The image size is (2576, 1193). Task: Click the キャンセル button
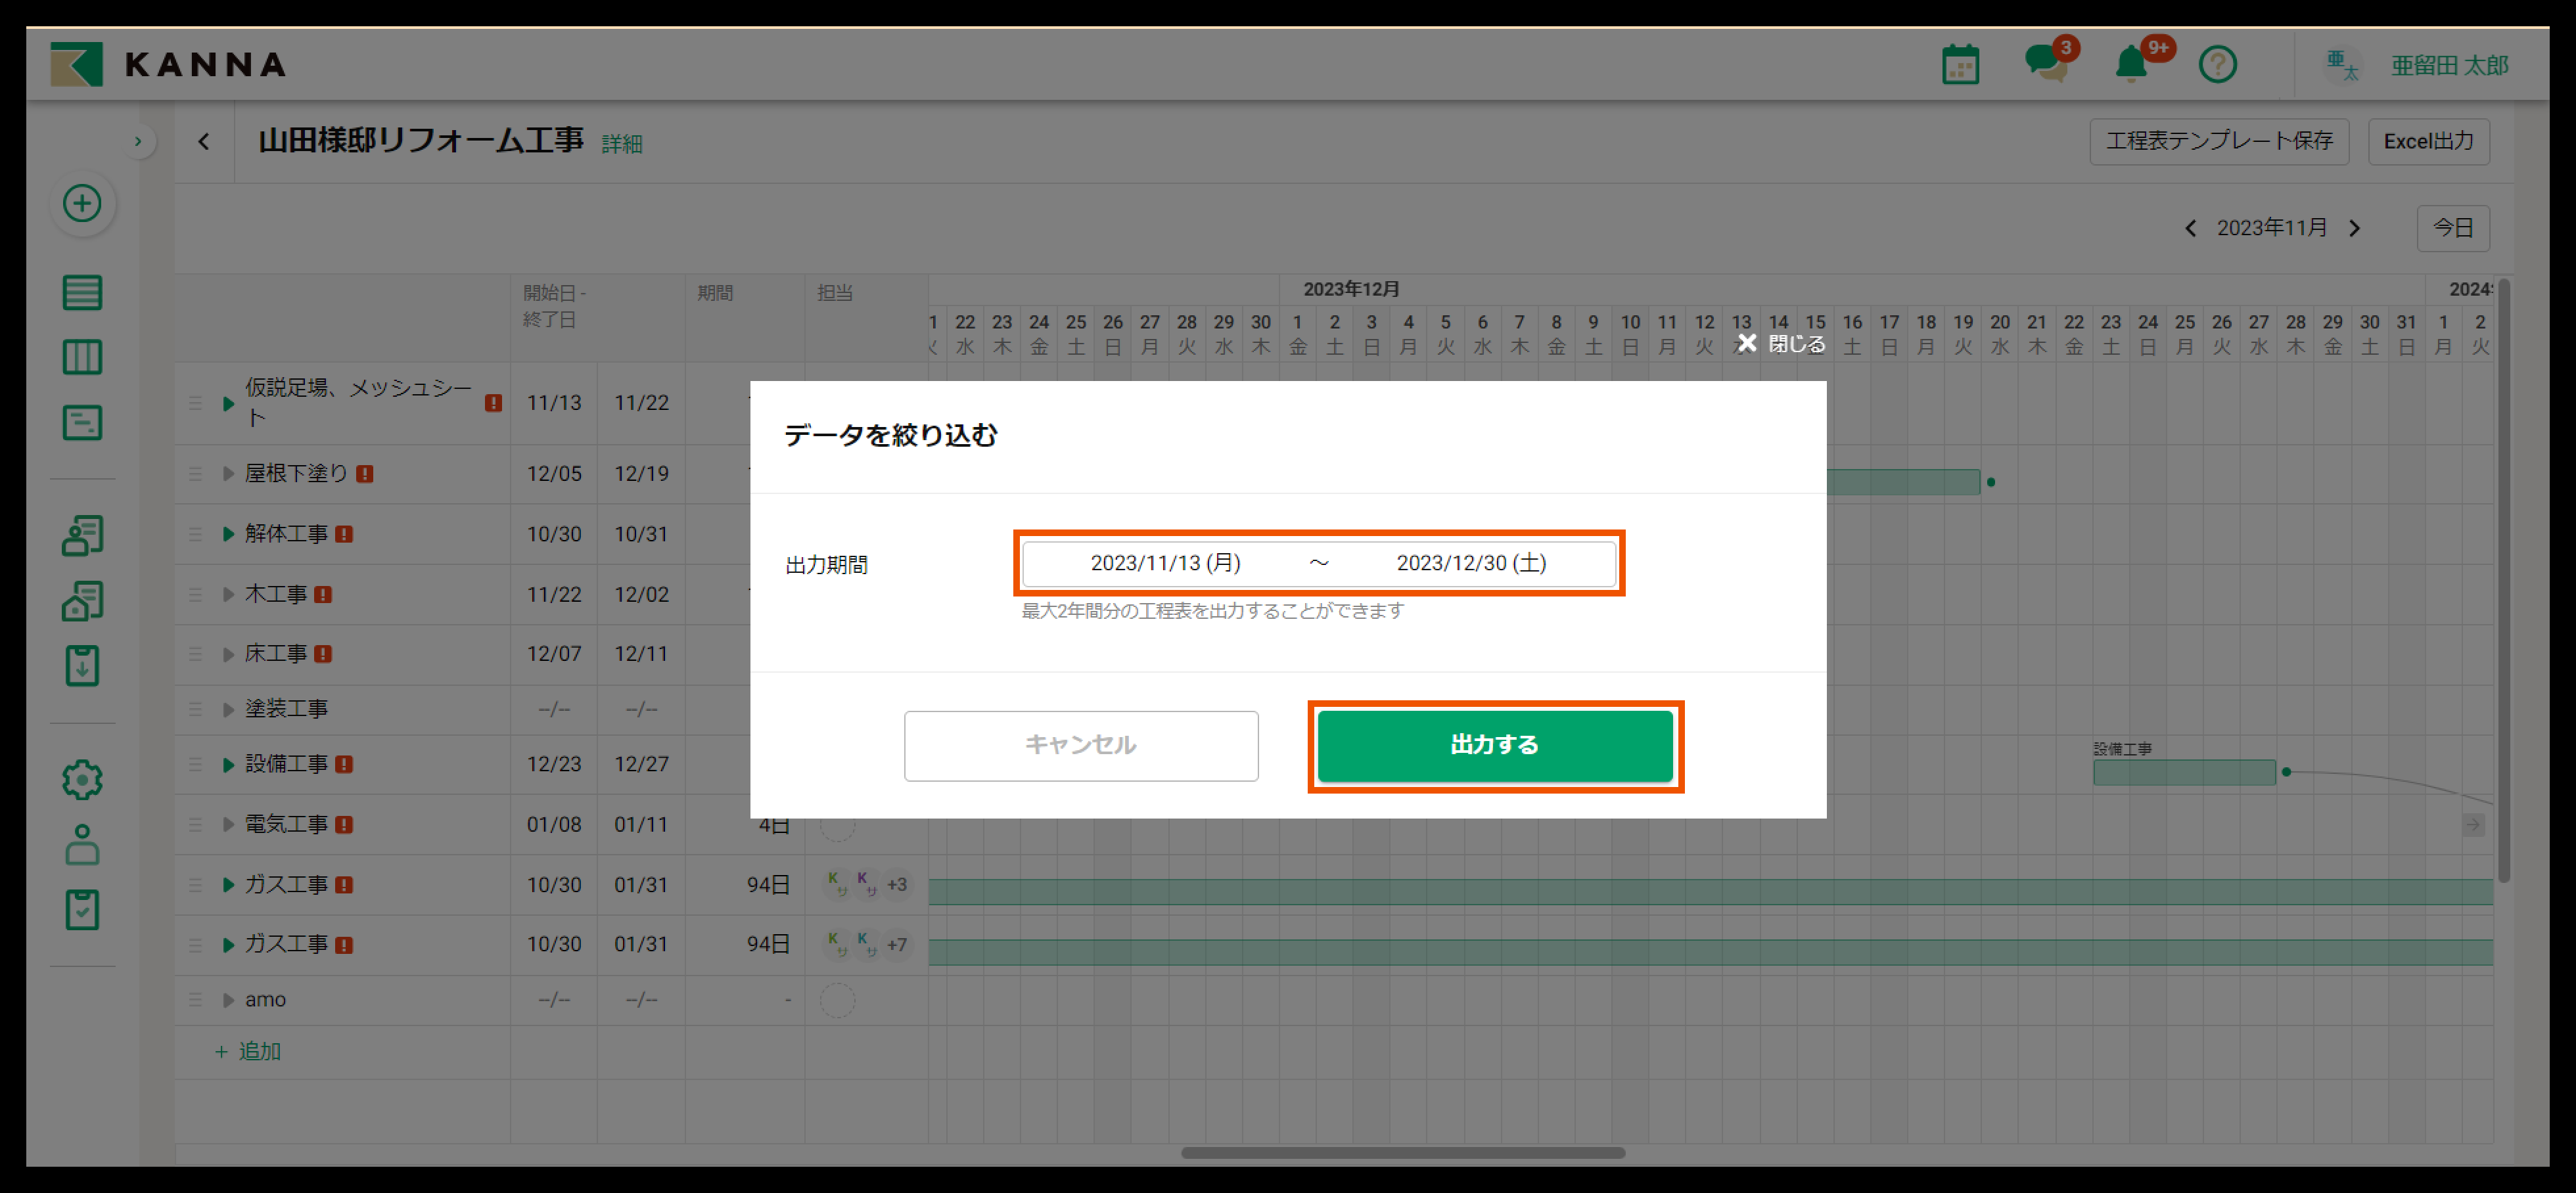(1080, 745)
